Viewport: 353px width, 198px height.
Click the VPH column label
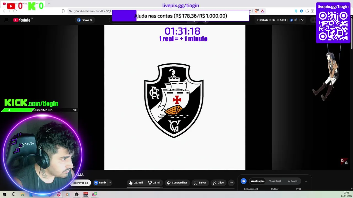pos(298,189)
